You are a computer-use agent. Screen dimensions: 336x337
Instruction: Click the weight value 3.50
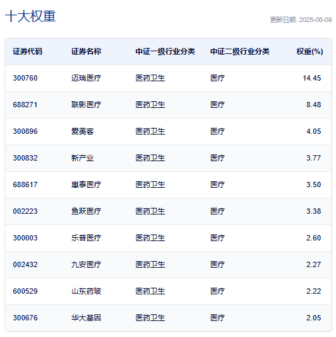(x=313, y=184)
